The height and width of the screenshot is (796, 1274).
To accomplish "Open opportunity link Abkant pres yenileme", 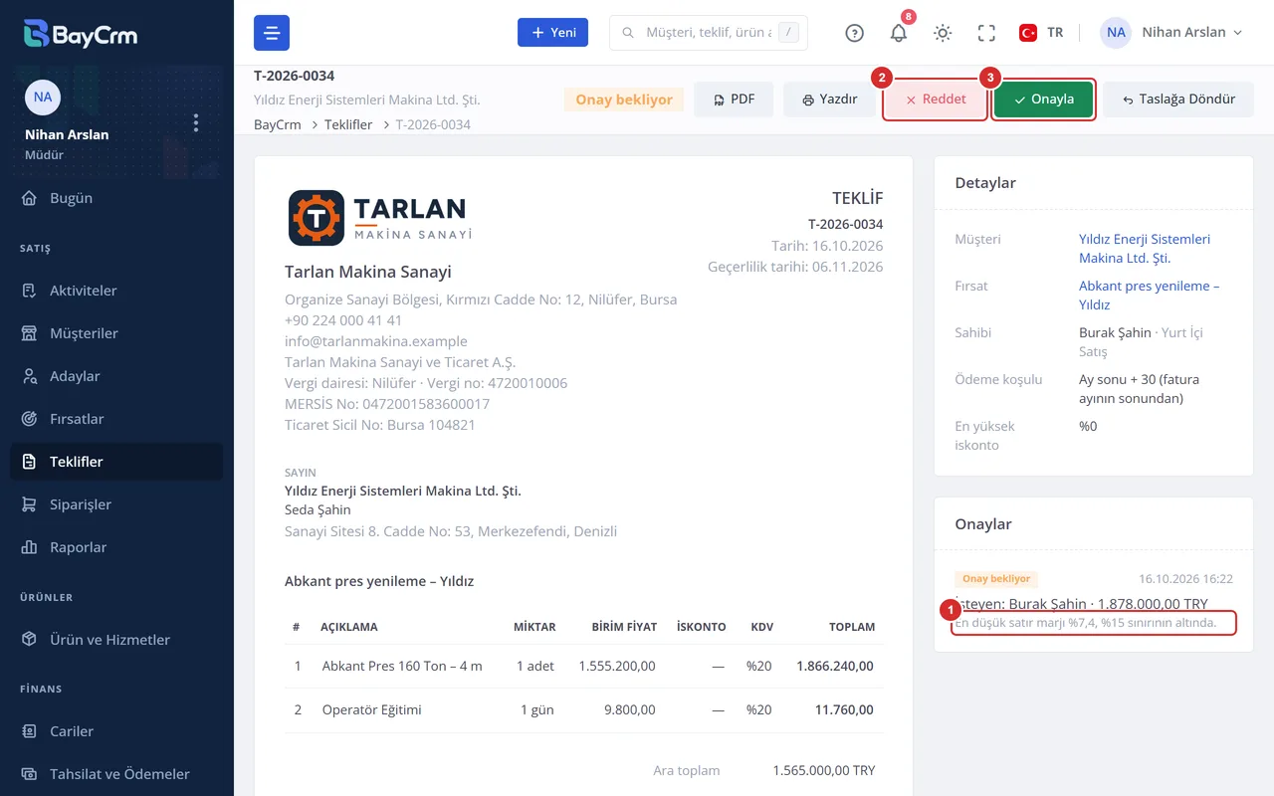I will tap(1149, 296).
